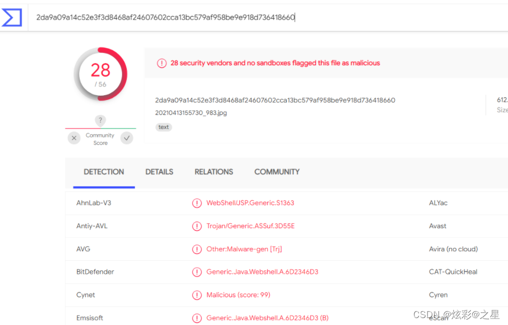Screen dimensions: 508x325
Task: Click the red alert icon in malicious banner
Action: (x=162, y=63)
